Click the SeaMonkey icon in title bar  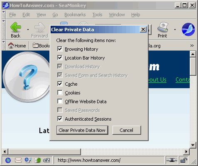point(6,5)
